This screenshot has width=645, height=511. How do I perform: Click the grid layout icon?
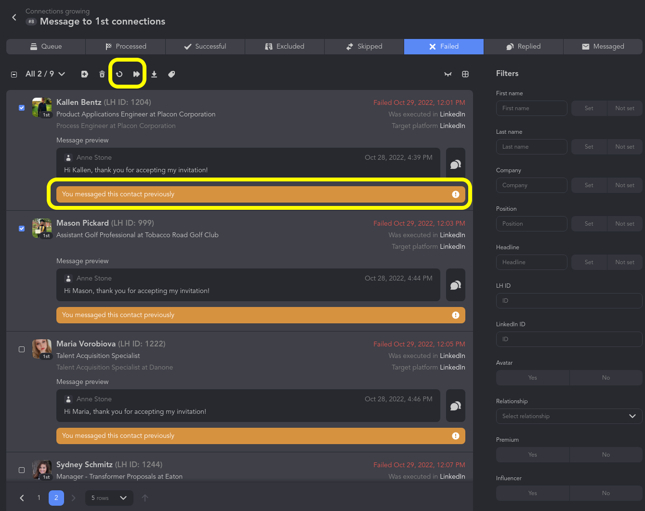coord(465,74)
